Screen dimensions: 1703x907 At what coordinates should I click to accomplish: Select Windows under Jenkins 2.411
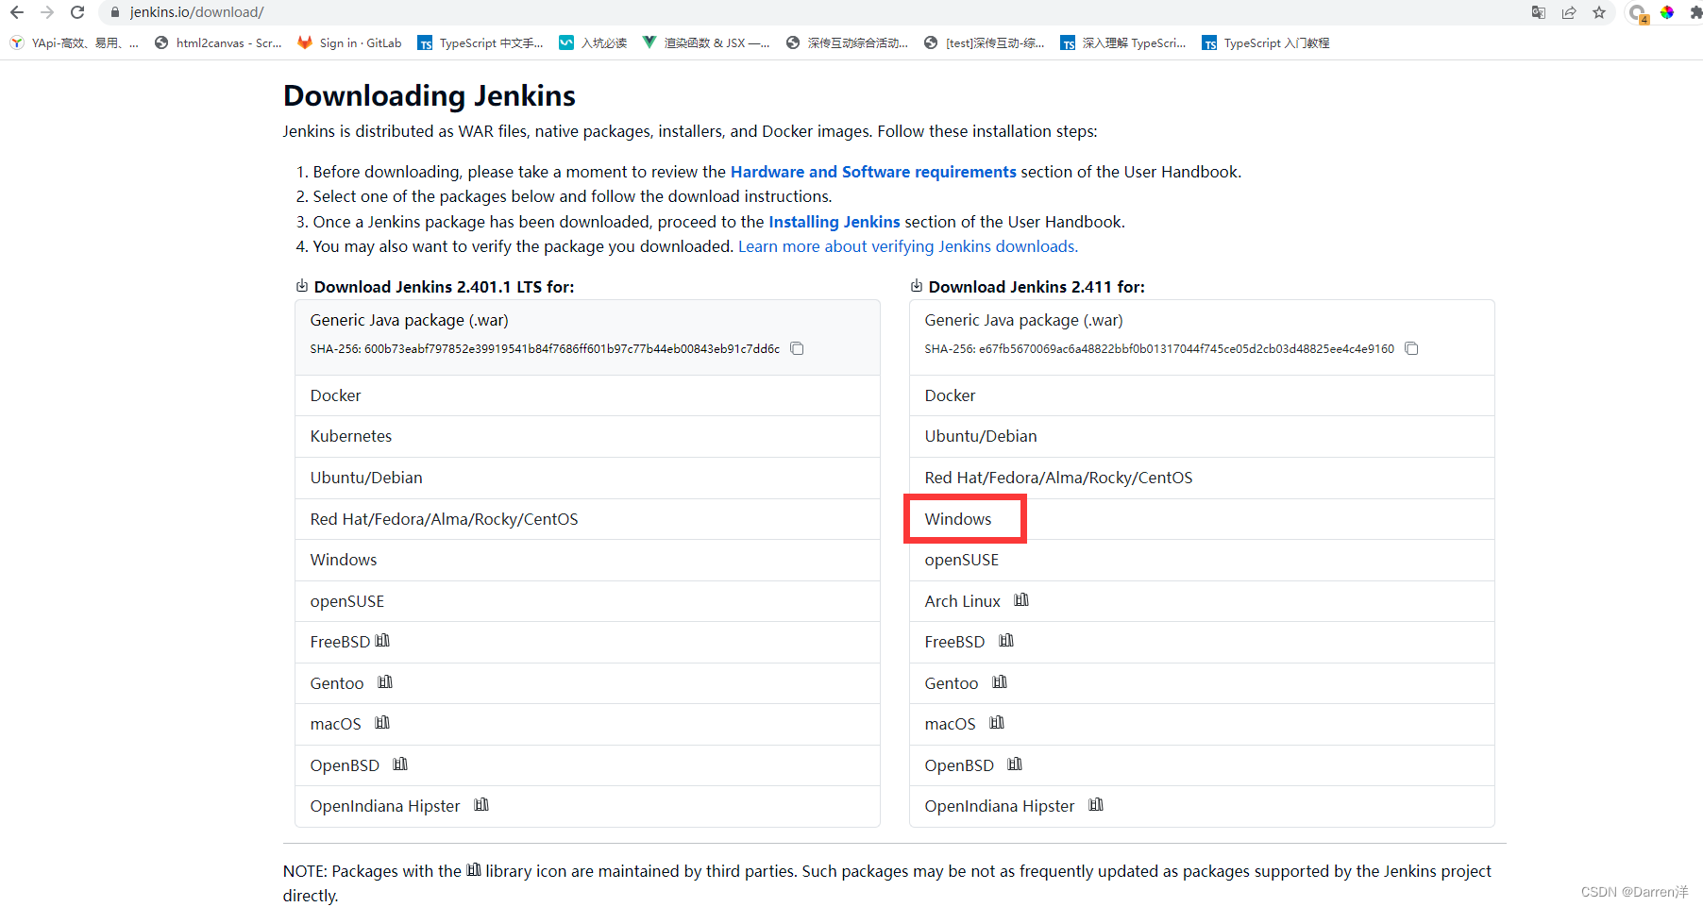tap(1202, 519)
